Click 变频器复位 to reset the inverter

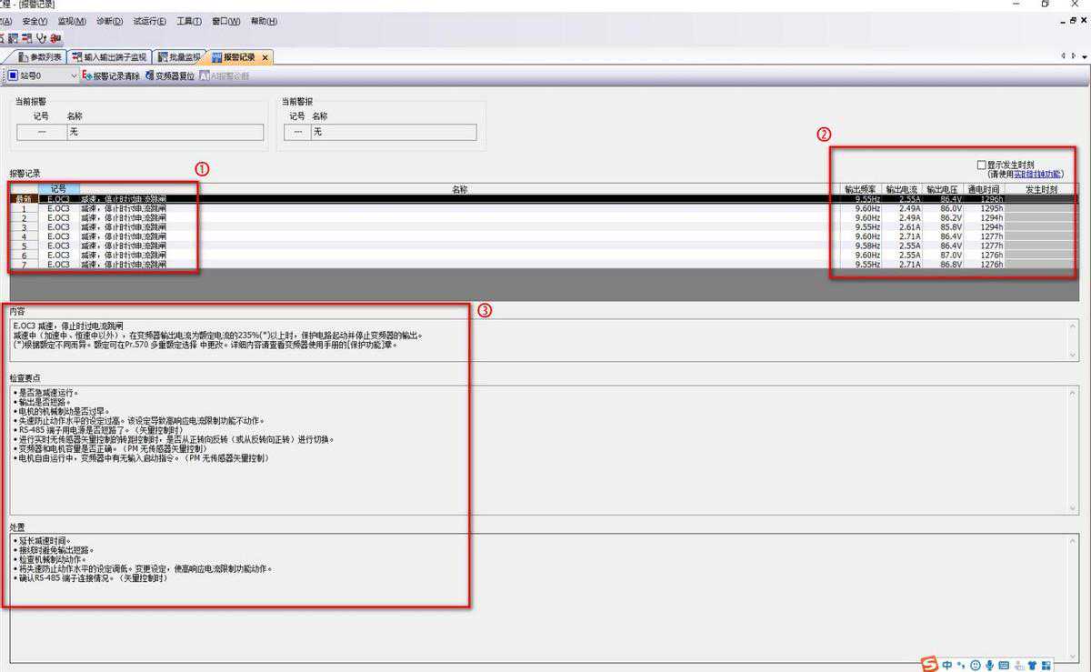170,76
